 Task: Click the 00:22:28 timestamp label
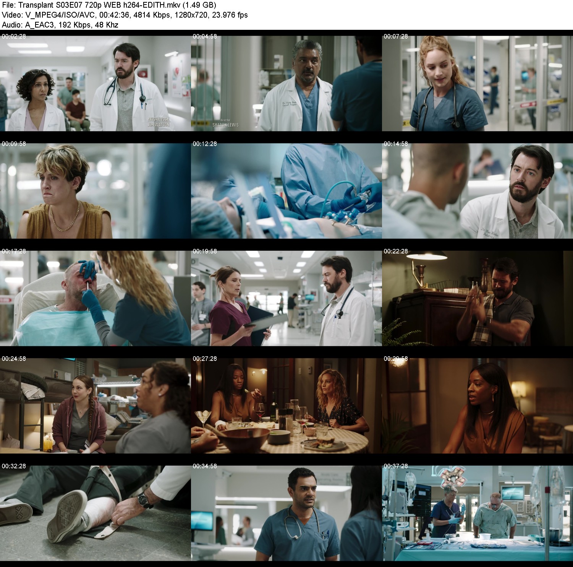[396, 251]
